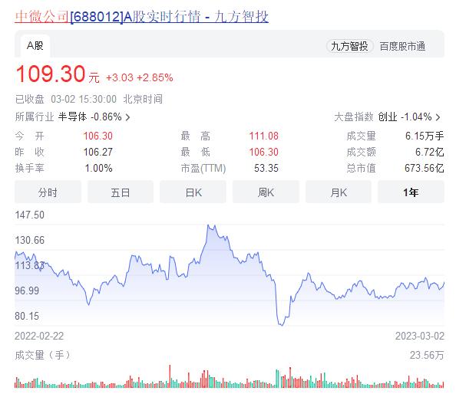Open the 大盘指数 创业 -1.04% link
The width and height of the screenshot is (456, 394).
[x=388, y=117]
